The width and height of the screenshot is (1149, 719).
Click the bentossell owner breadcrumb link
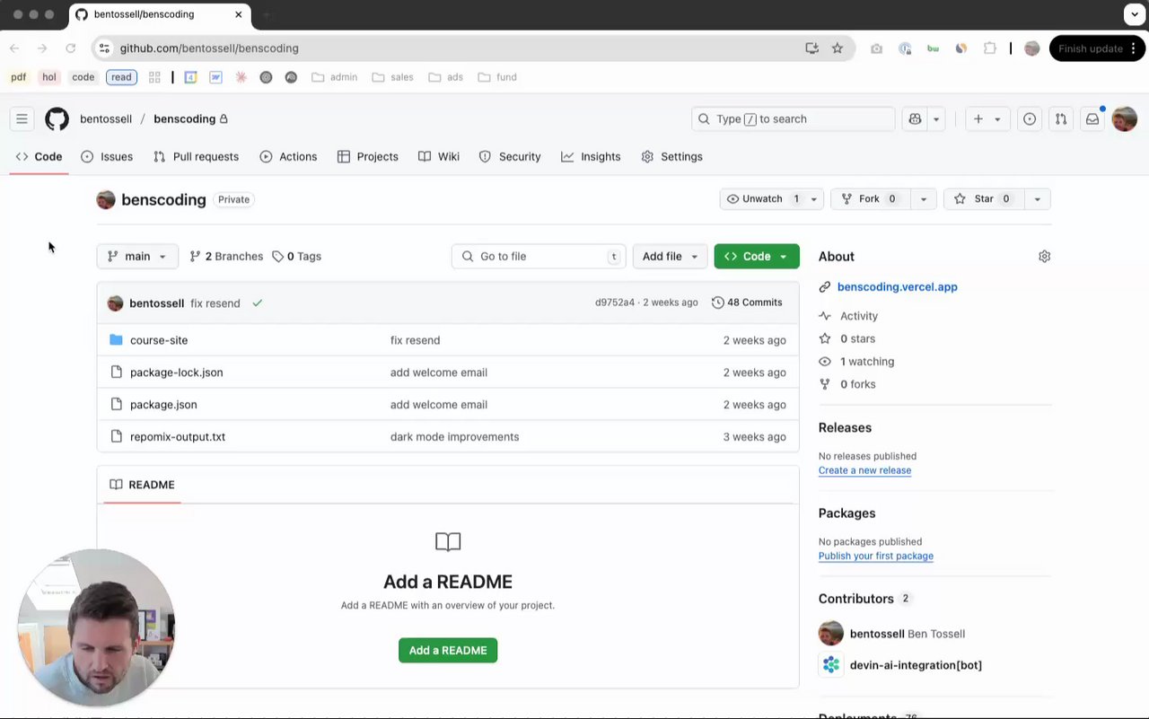coord(106,118)
